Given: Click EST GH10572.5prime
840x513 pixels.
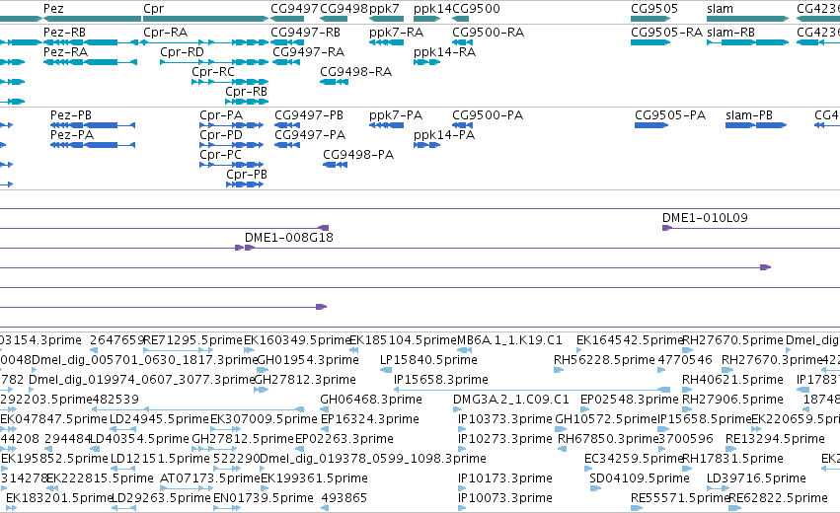Looking at the screenshot, I should point(606,418).
